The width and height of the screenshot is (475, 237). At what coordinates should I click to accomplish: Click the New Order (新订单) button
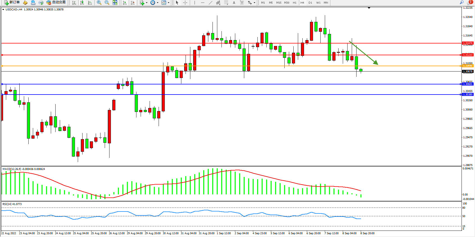(x=12, y=3)
